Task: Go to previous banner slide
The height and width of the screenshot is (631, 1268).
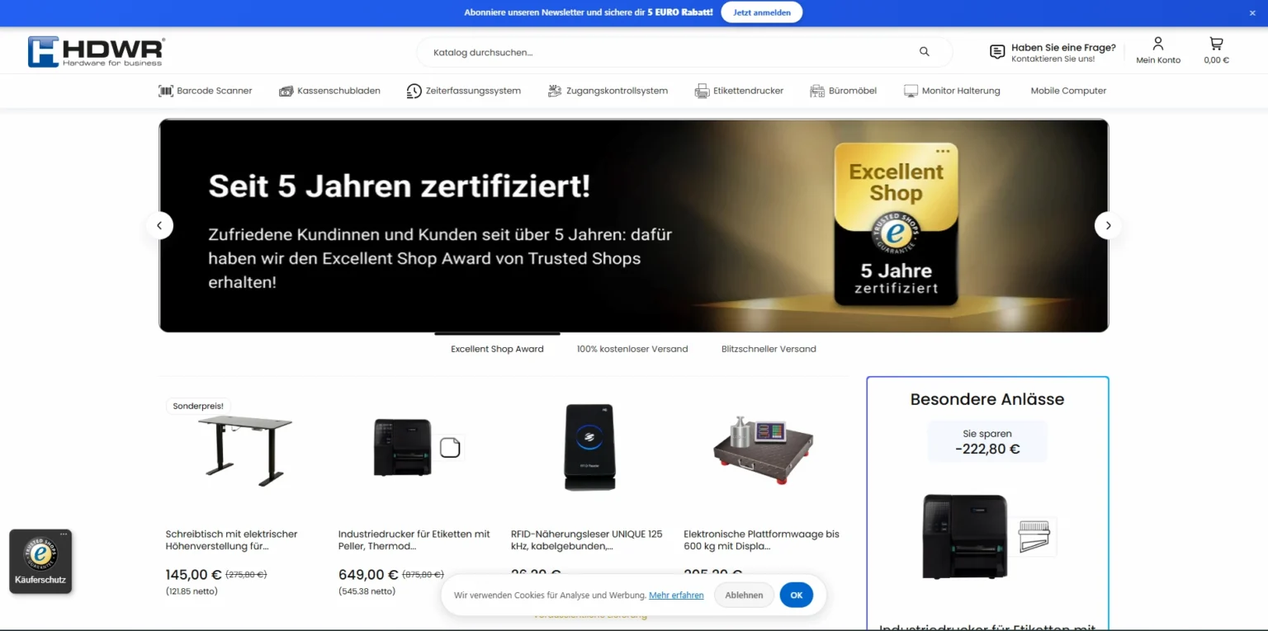Action: pyautogui.click(x=160, y=225)
